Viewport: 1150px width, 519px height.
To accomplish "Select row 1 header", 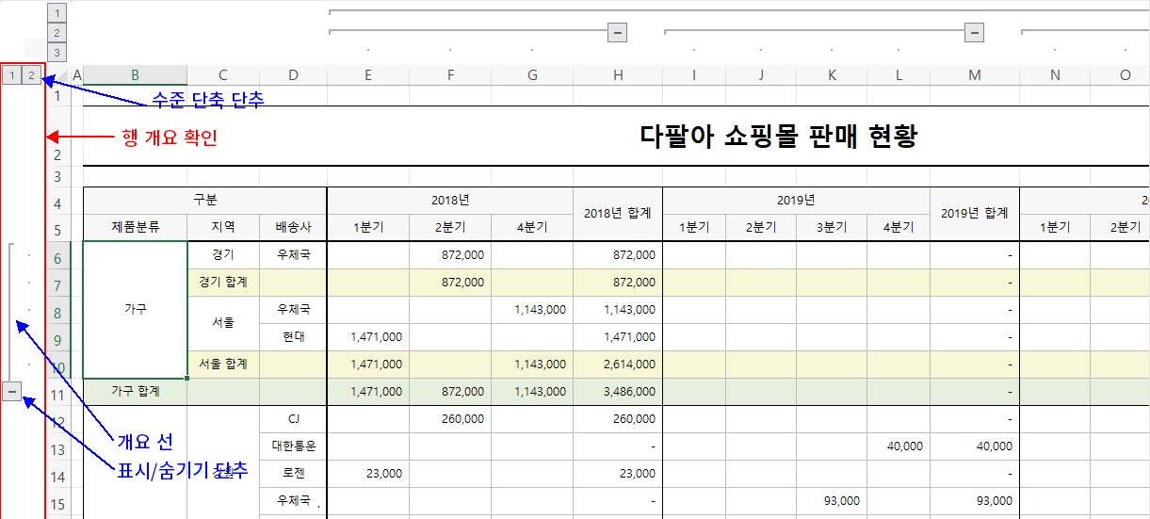I will point(58,95).
